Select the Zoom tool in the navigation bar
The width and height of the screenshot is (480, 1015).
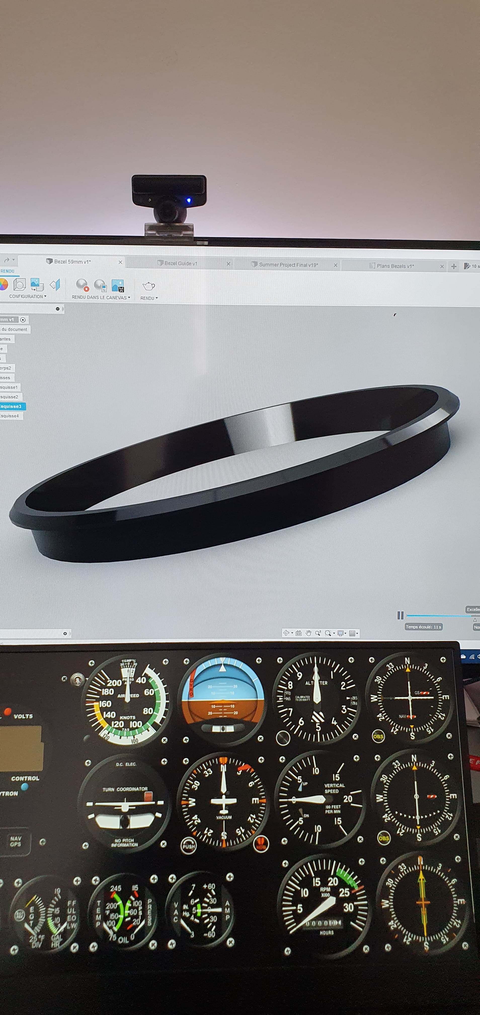tap(318, 633)
